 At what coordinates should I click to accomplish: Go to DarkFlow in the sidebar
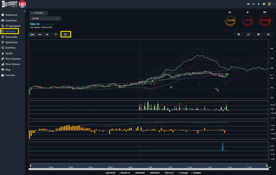pyautogui.click(x=11, y=48)
